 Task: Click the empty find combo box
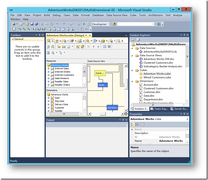click(x=136, y=24)
